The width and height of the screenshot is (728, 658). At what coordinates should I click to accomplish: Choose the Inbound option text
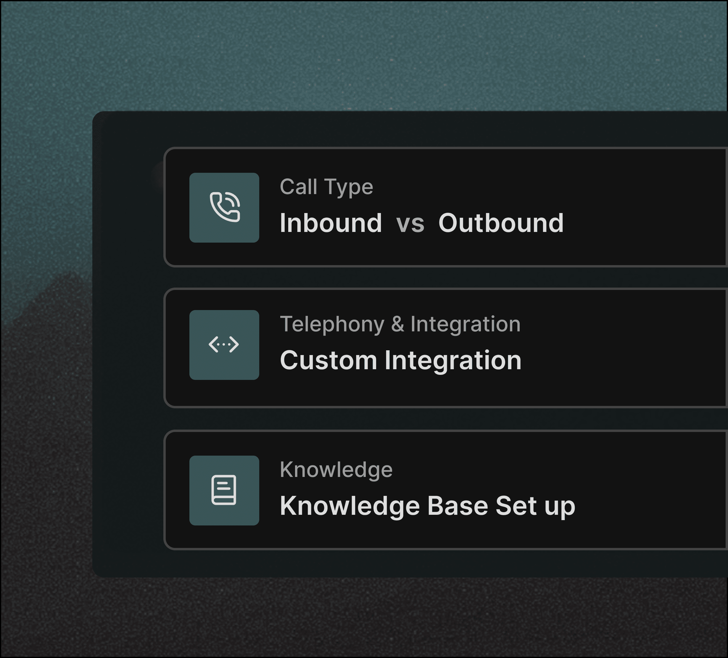tap(331, 223)
